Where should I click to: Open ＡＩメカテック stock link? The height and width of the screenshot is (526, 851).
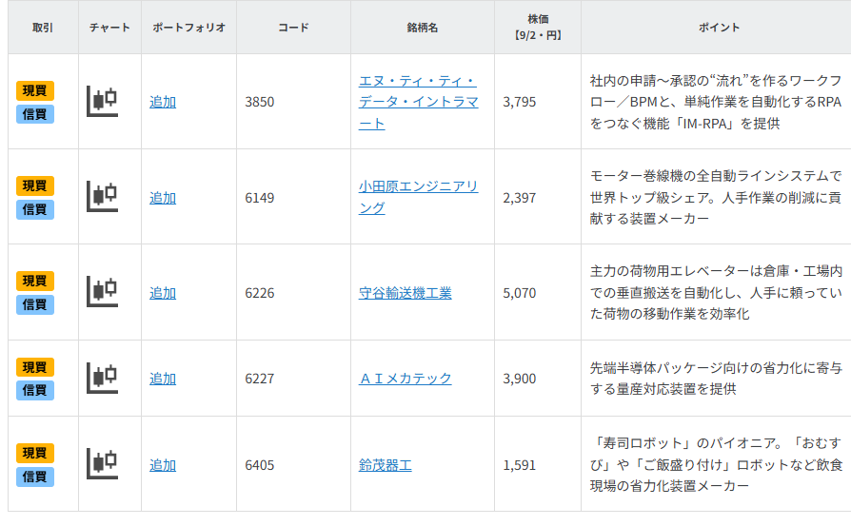(405, 379)
